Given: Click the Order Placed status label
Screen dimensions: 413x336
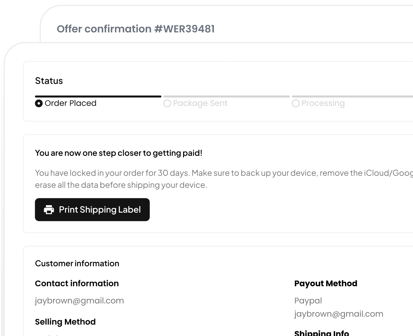Looking at the screenshot, I should coord(71,103).
